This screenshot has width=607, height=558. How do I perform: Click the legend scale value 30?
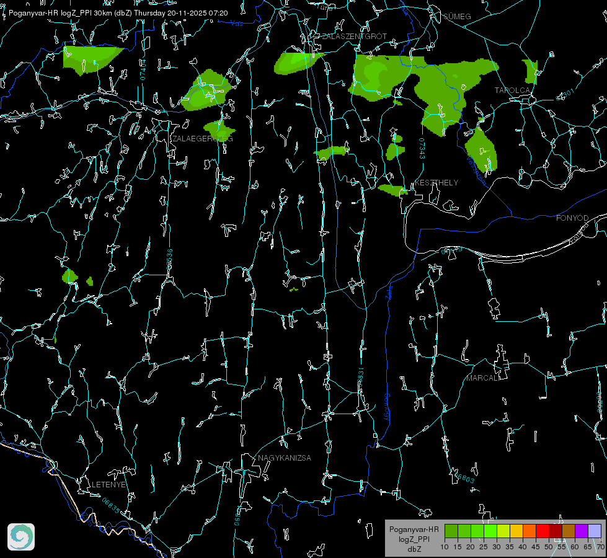point(497,547)
